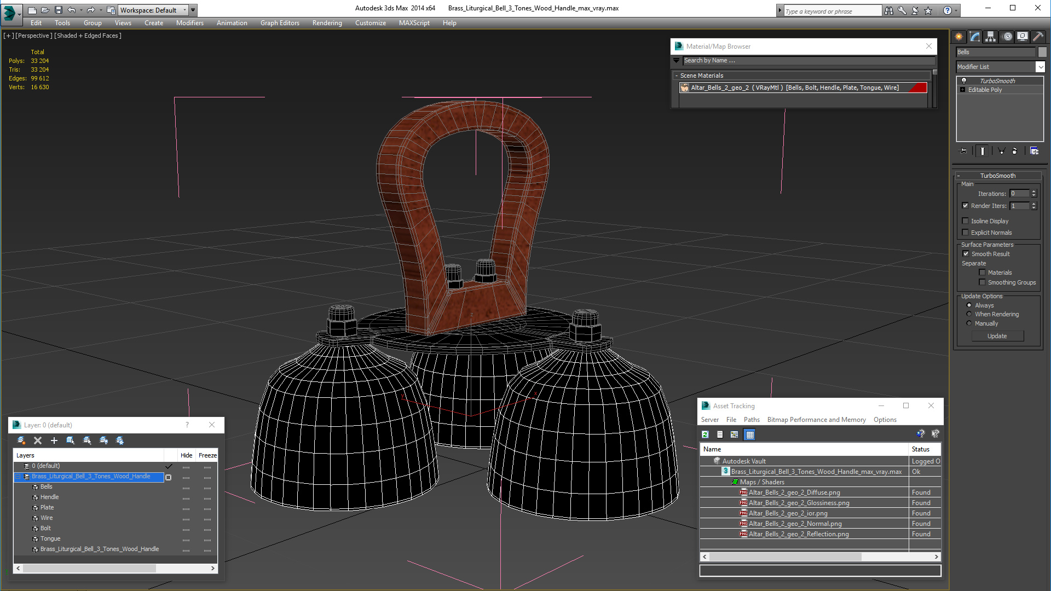The image size is (1051, 591).
Task: Click the Undo arrow in toolbar
Action: 72,10
